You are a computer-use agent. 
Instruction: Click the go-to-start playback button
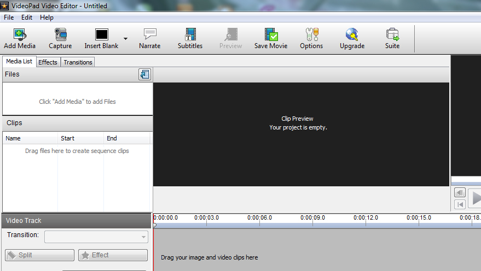point(460,204)
